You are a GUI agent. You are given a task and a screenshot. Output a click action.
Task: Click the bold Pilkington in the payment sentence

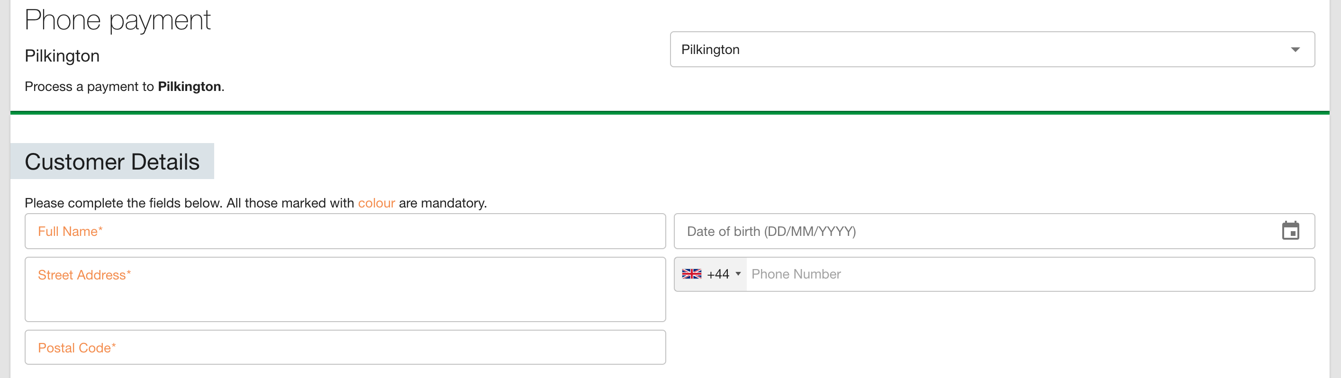pos(190,86)
